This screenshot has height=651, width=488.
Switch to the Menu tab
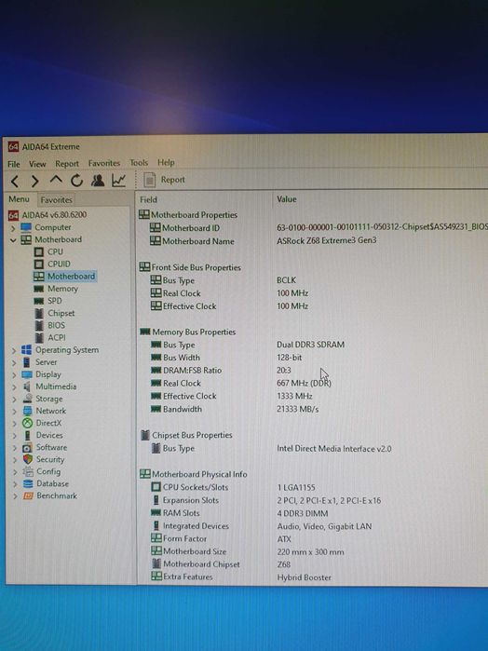click(x=20, y=199)
